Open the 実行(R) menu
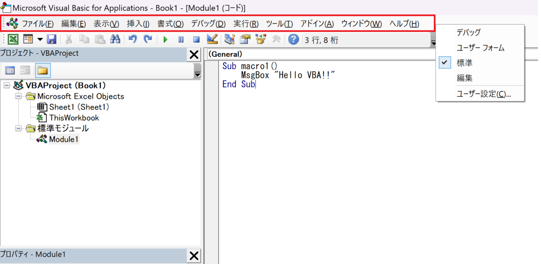This screenshot has width=541, height=264. pyautogui.click(x=246, y=24)
